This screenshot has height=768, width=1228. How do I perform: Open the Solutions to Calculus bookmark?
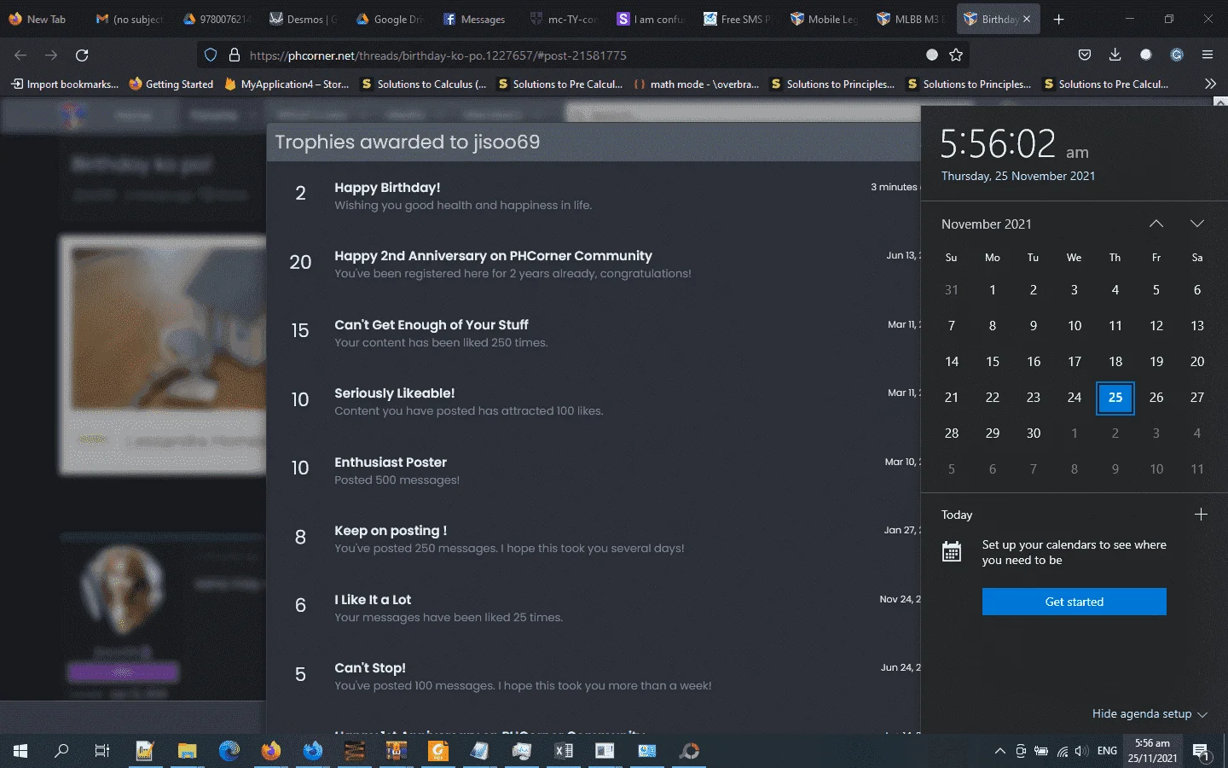pos(424,84)
